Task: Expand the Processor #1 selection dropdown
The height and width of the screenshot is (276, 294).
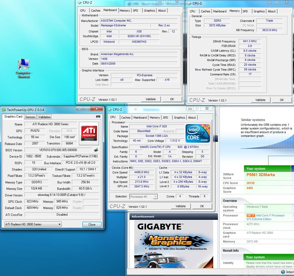Action: click(143, 197)
